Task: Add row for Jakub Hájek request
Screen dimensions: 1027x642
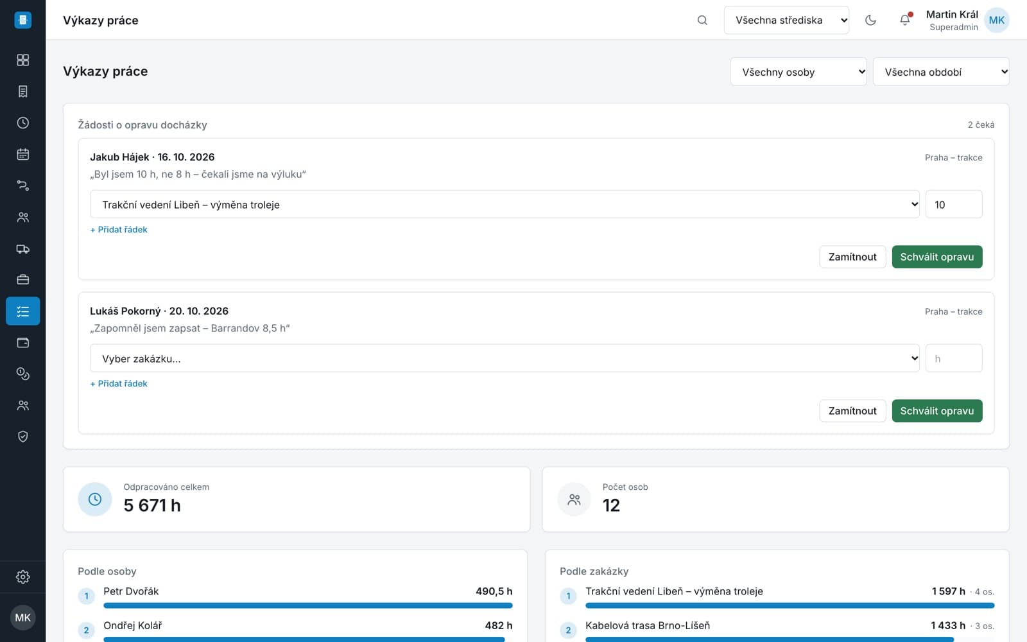Action: (119, 229)
